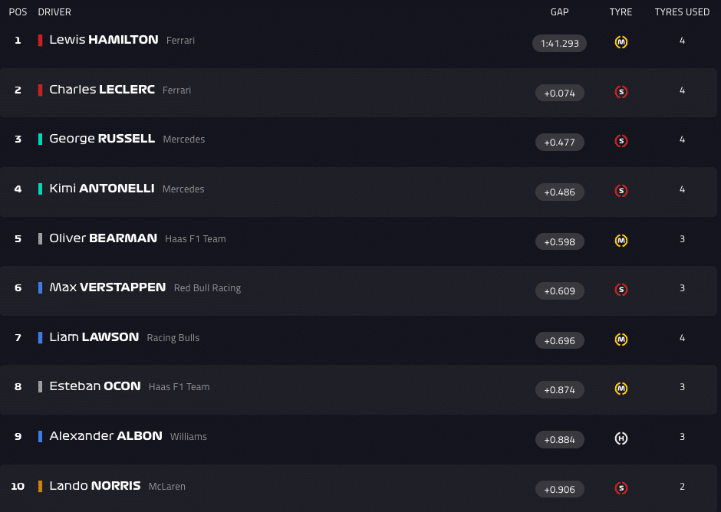Click the +0.906 gap badge for Norris
The height and width of the screenshot is (512, 721).
[x=559, y=489]
